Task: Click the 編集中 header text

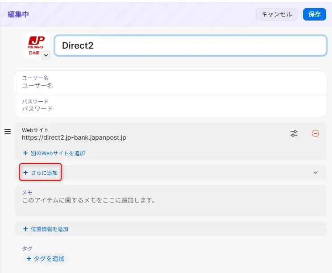Action: point(18,14)
